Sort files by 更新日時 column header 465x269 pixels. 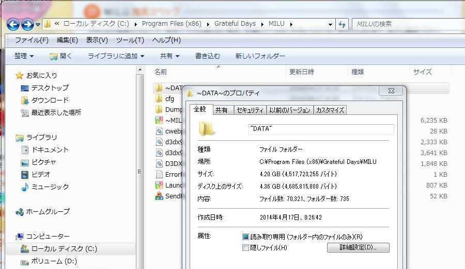301,72
